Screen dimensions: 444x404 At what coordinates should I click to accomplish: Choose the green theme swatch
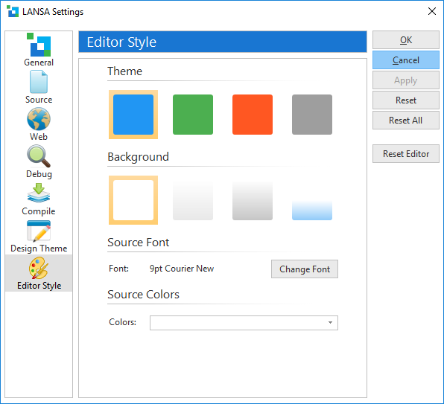tap(193, 115)
